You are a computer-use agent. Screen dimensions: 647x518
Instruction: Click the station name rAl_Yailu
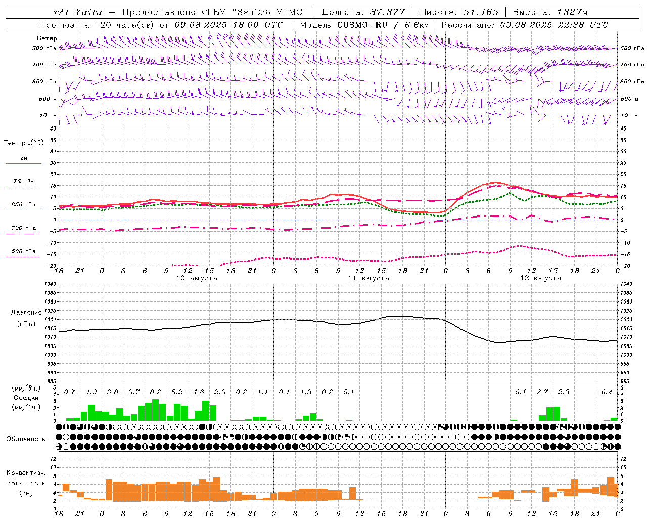click(78, 12)
